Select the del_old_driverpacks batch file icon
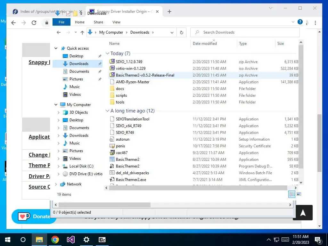 [112, 173]
